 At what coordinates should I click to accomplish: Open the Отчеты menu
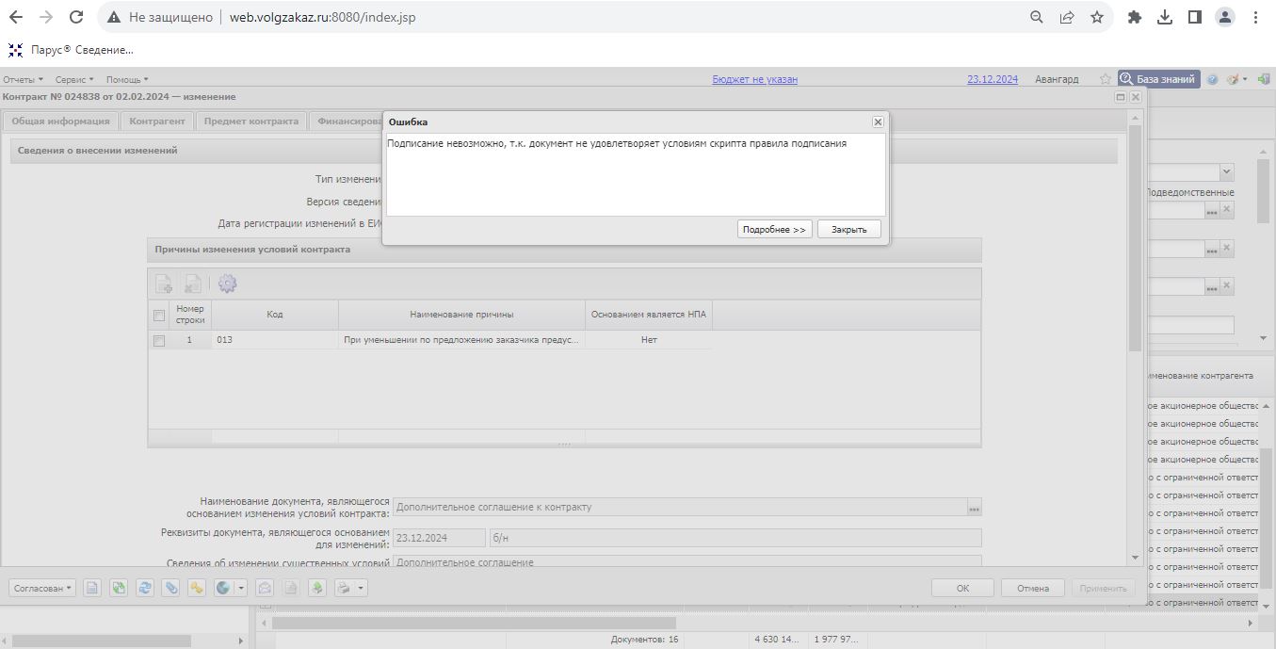(23, 80)
